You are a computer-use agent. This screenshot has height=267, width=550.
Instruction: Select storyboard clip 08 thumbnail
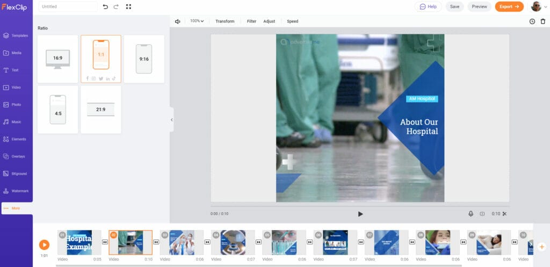coord(438,242)
